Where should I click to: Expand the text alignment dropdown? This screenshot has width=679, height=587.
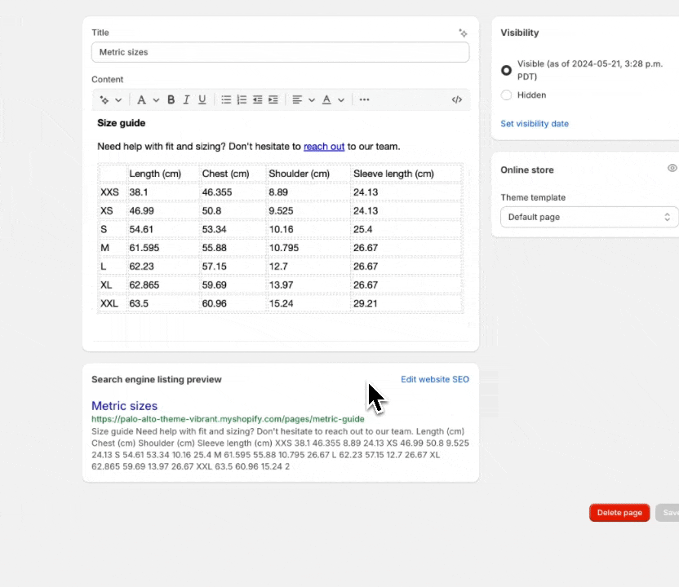pyautogui.click(x=303, y=99)
